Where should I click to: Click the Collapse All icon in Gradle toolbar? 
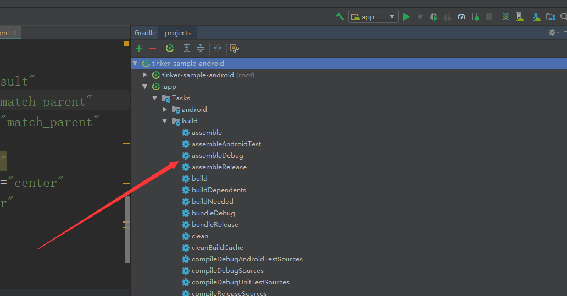point(201,48)
